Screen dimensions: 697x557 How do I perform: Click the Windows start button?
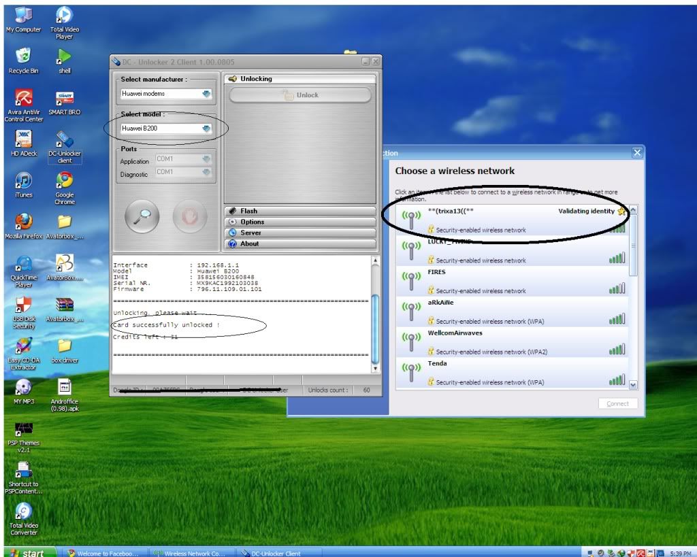(x=27, y=552)
